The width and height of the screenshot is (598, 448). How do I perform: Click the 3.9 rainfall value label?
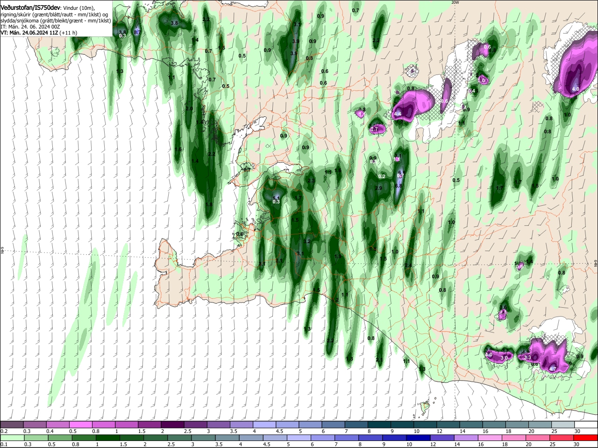[x=295, y=42]
